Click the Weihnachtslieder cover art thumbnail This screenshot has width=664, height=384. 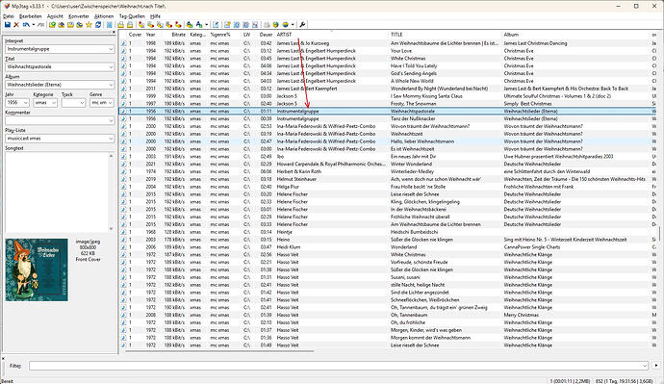[37, 269]
